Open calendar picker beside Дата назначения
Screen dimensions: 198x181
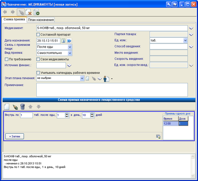pyautogui.click(x=63, y=41)
